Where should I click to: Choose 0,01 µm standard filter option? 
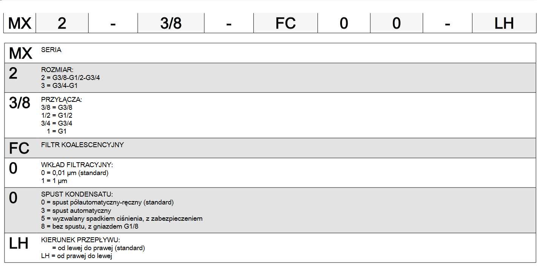(x=75, y=173)
